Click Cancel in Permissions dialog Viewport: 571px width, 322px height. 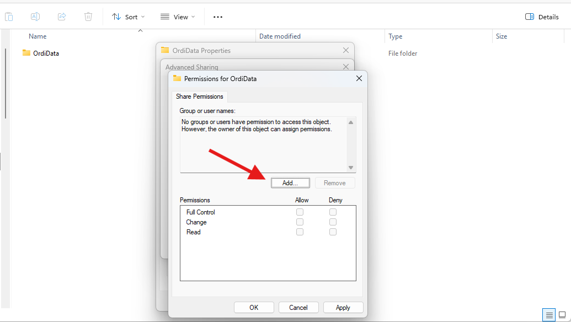click(x=298, y=308)
